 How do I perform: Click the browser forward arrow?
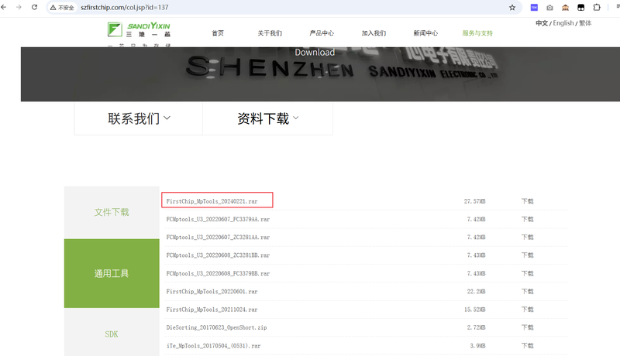coord(19,7)
